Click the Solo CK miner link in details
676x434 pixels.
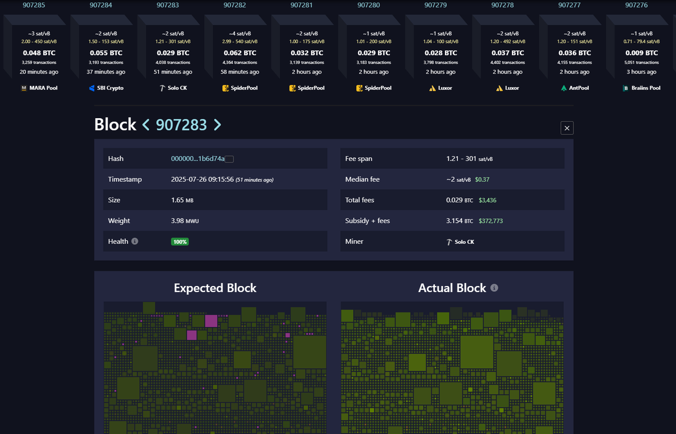coord(461,241)
